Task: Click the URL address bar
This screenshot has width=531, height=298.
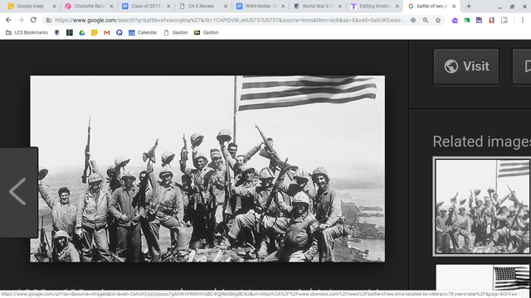Action: tap(230, 20)
